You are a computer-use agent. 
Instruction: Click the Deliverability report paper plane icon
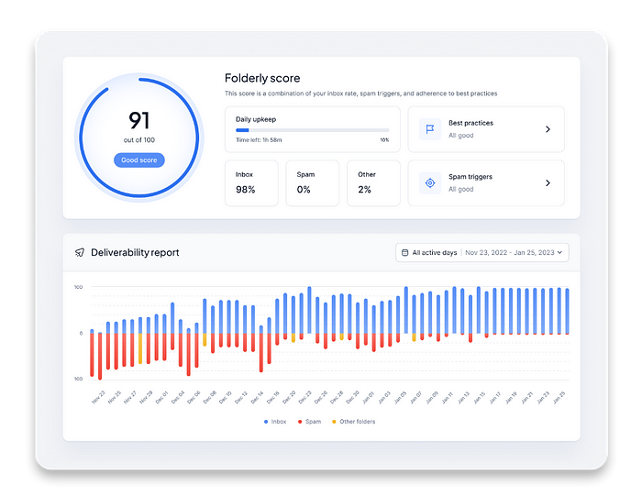80,252
